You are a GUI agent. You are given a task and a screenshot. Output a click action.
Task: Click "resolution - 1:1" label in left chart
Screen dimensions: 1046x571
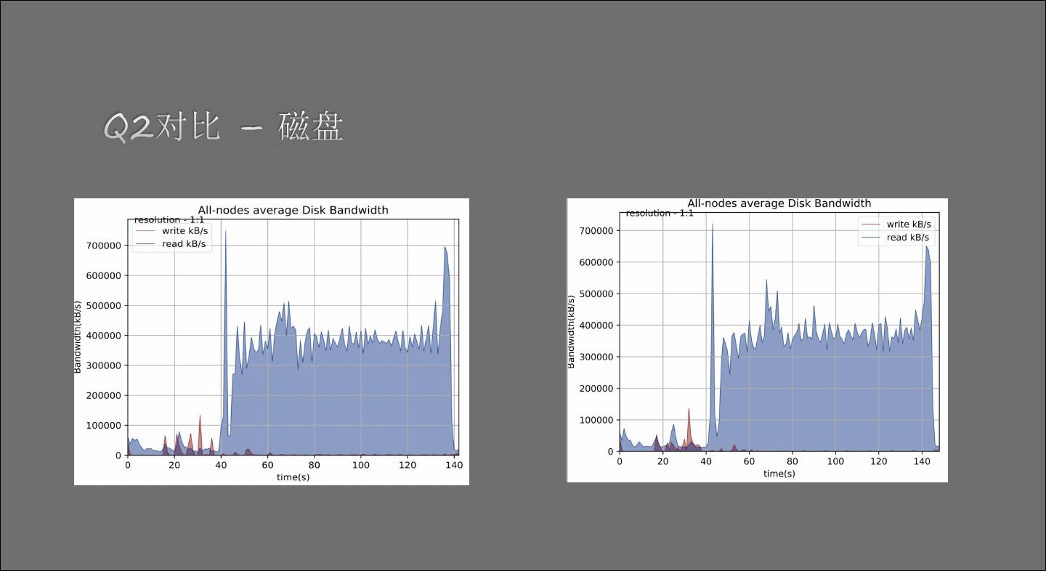[x=169, y=220]
